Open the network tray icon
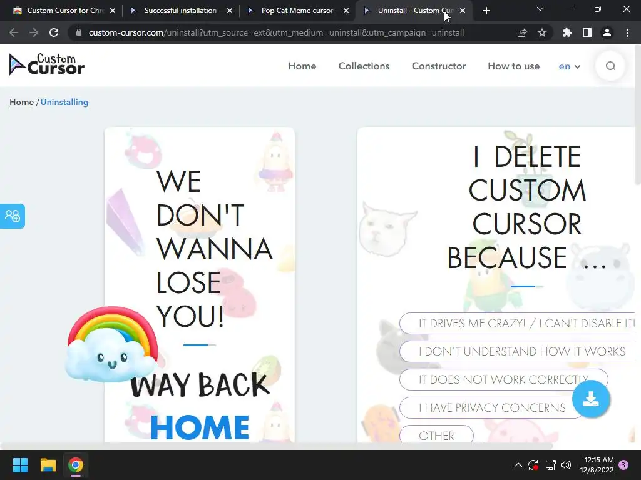This screenshot has width=641, height=480. (550, 465)
